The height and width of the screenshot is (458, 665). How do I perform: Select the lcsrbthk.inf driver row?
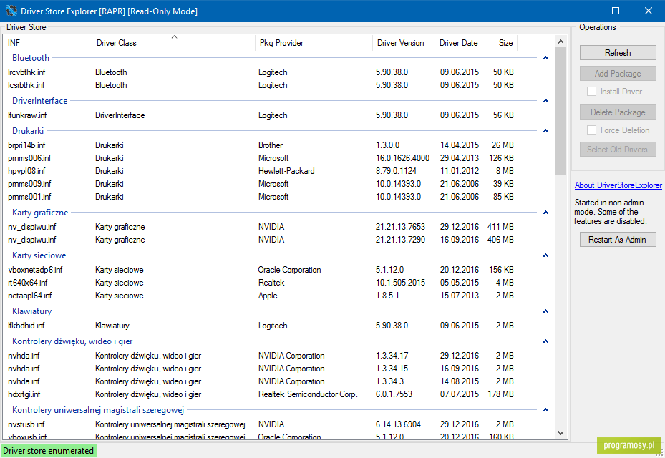pyautogui.click(x=261, y=85)
